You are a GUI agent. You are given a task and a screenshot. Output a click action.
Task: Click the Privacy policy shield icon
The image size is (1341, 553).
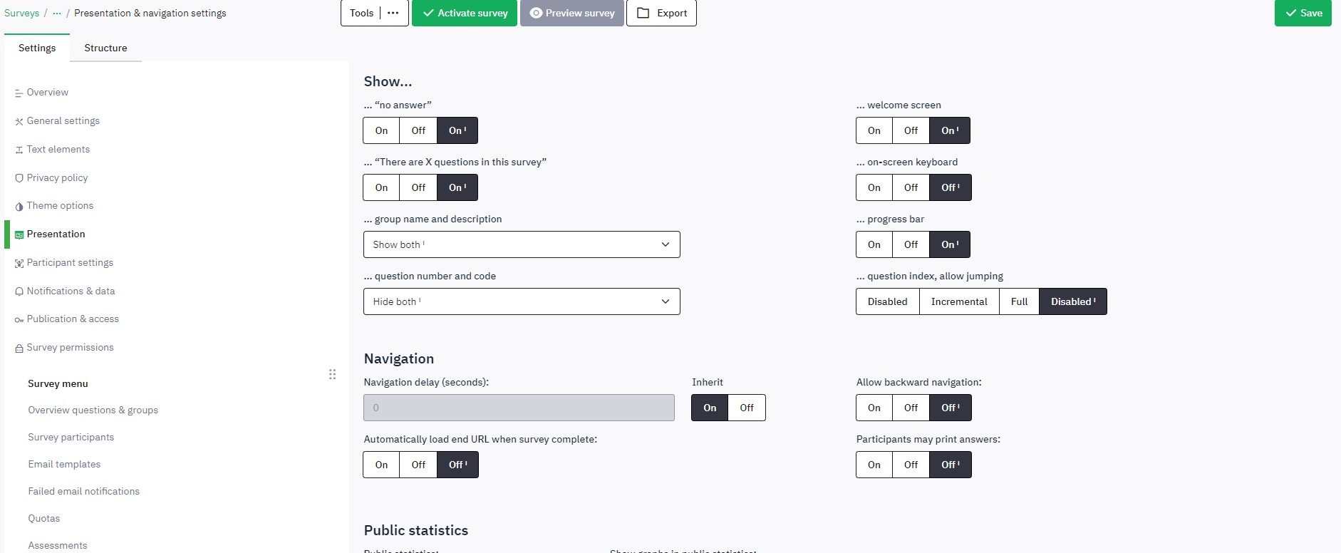coord(19,178)
